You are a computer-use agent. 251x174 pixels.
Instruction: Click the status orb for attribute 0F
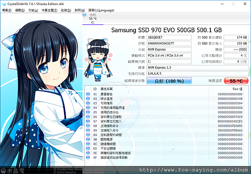pos(88,158)
